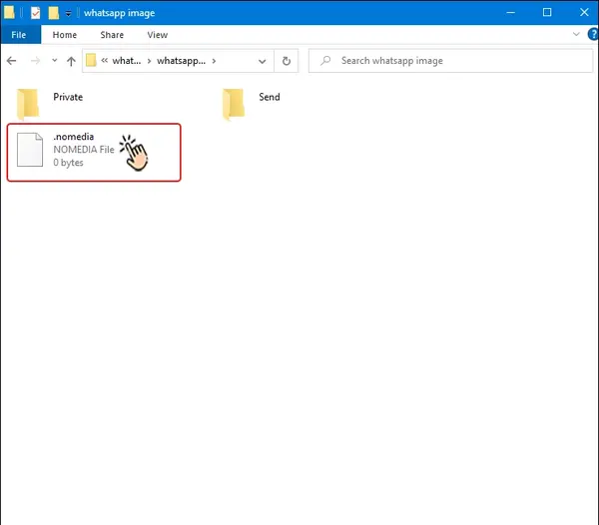Switch to the View ribbon tab
The width and height of the screenshot is (599, 525).
[x=158, y=35]
